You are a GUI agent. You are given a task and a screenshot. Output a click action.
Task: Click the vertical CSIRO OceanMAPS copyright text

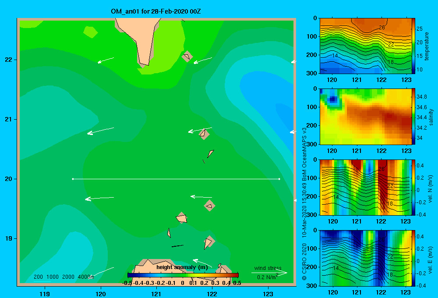[304, 204]
